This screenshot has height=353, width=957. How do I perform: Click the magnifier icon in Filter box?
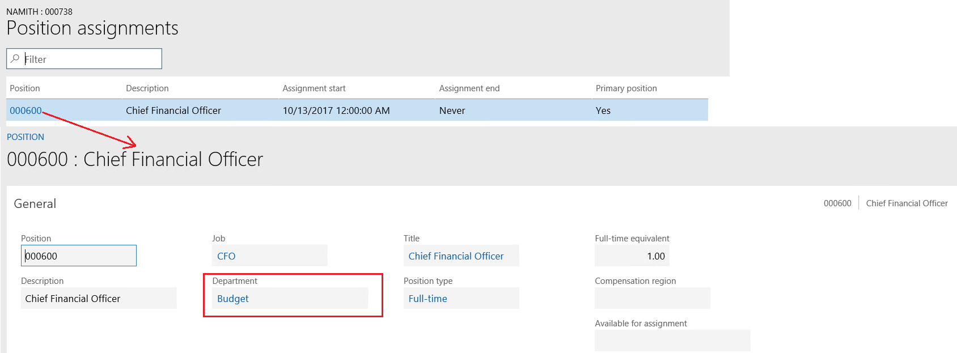pyautogui.click(x=15, y=58)
